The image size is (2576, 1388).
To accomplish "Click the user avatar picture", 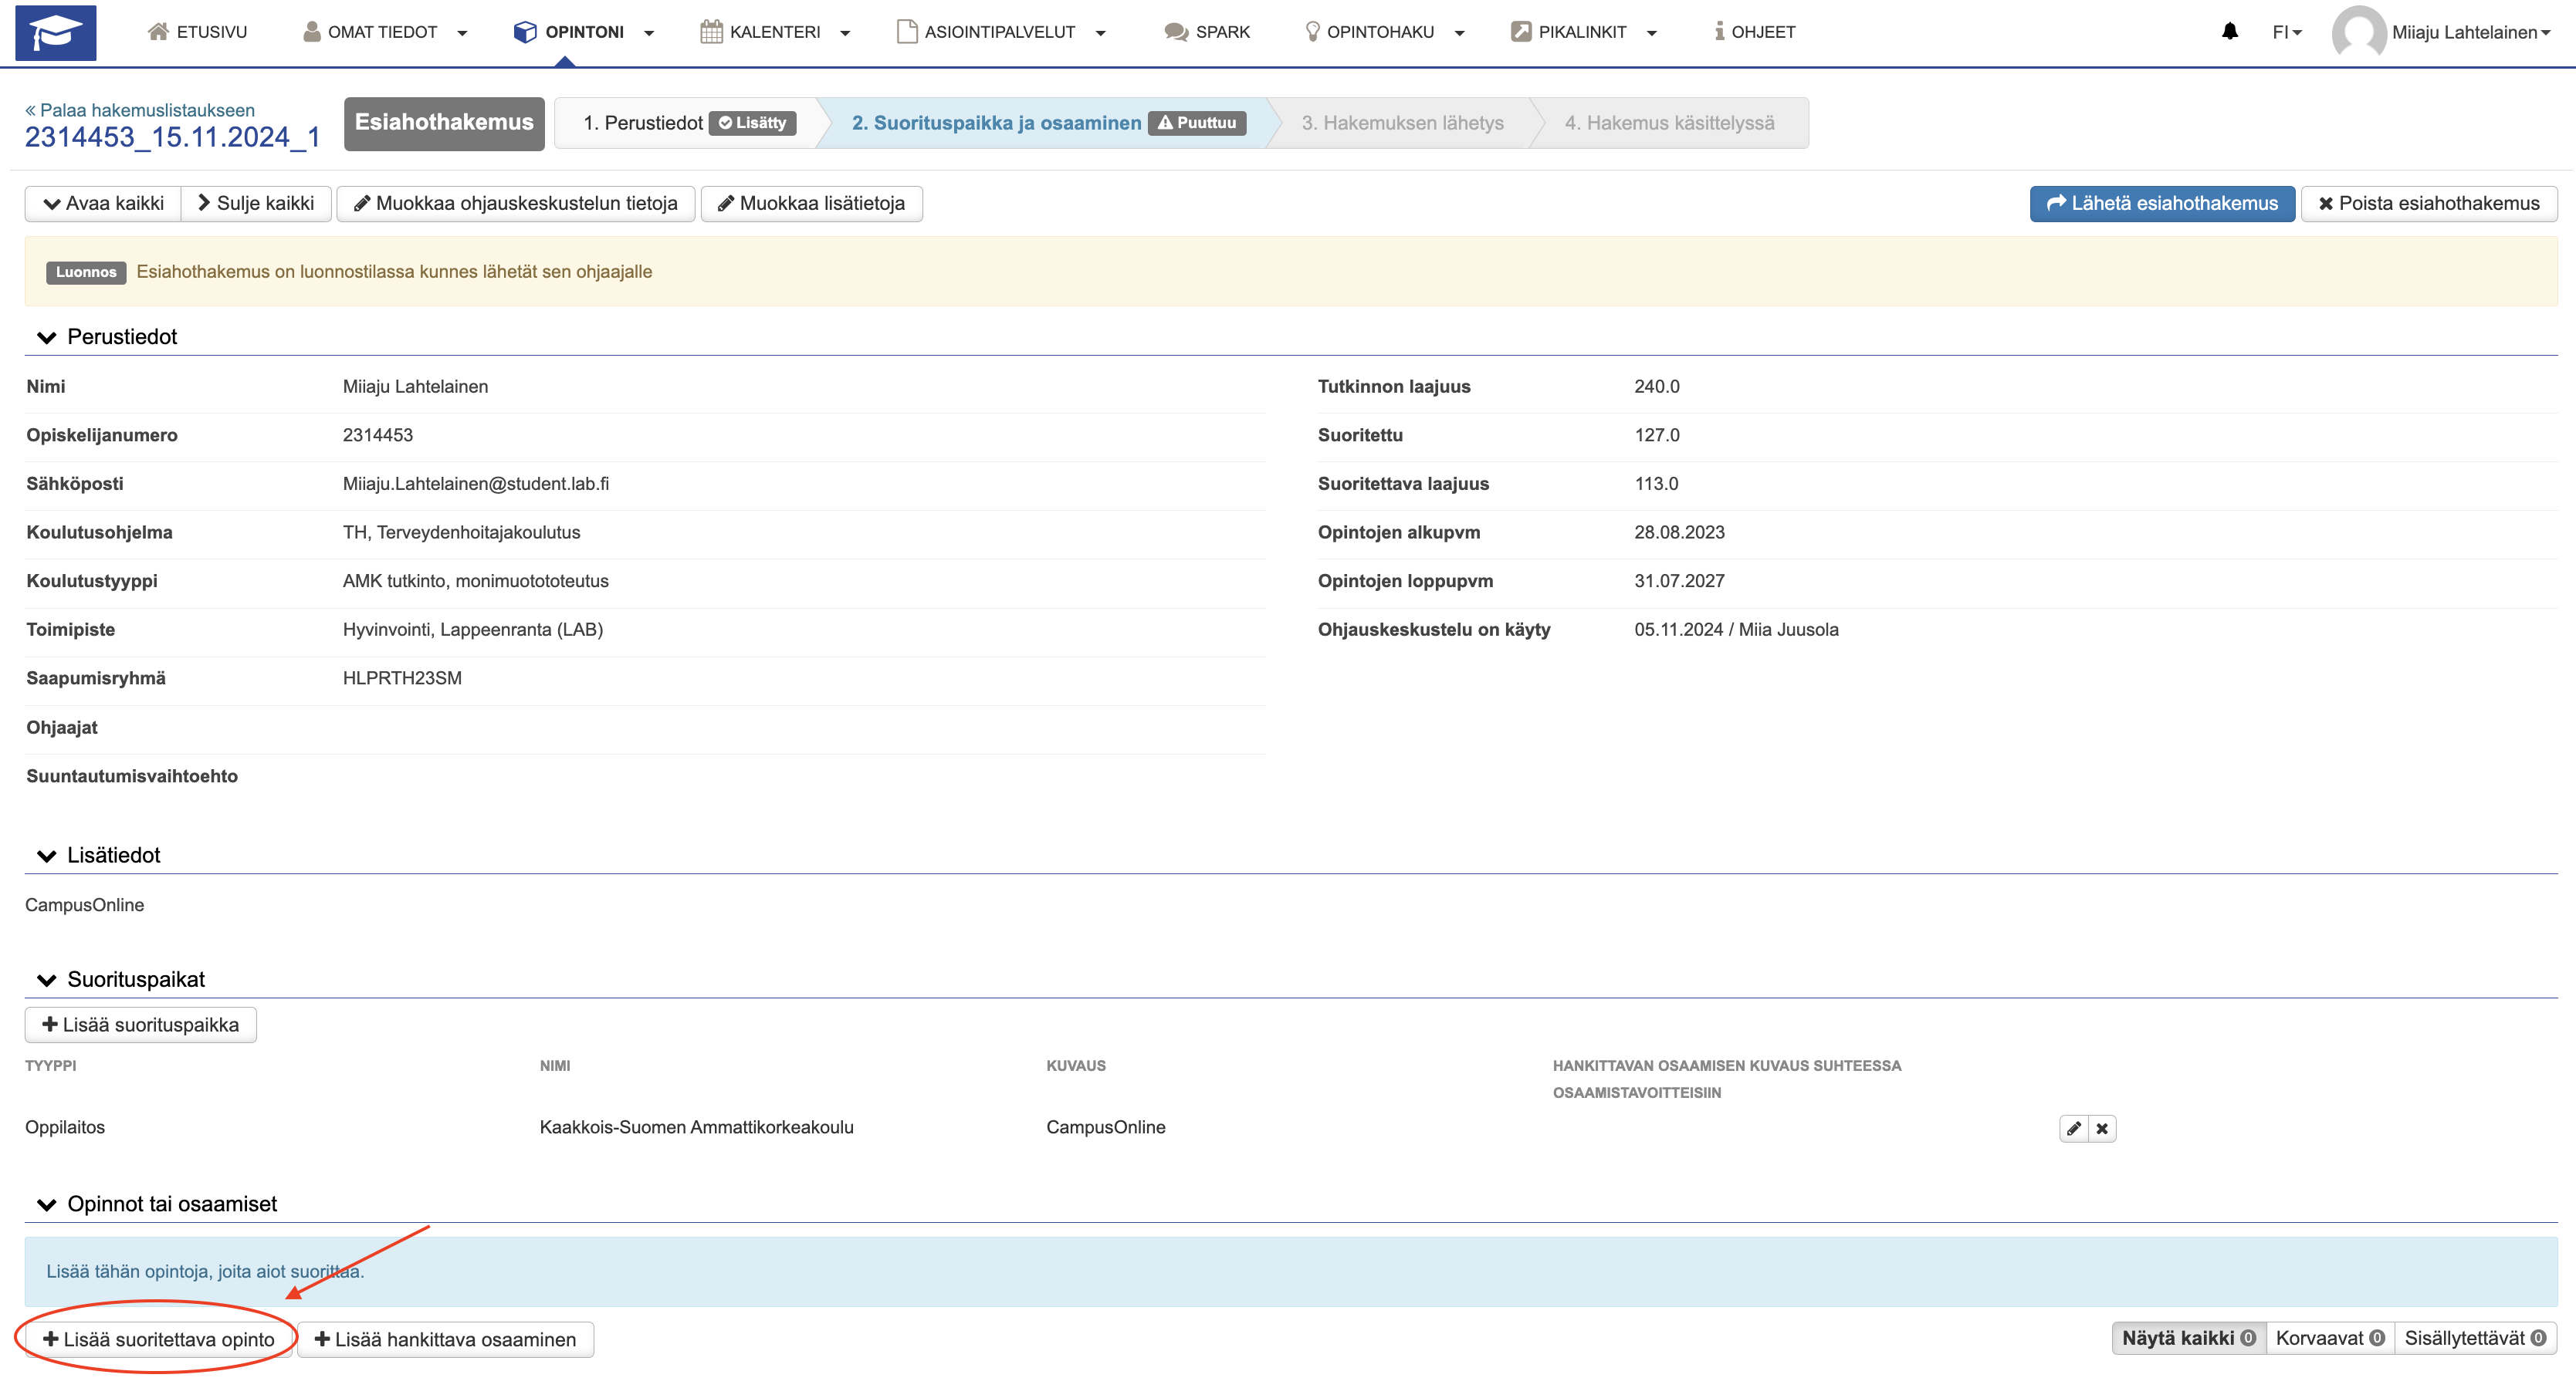I will pos(2358,32).
